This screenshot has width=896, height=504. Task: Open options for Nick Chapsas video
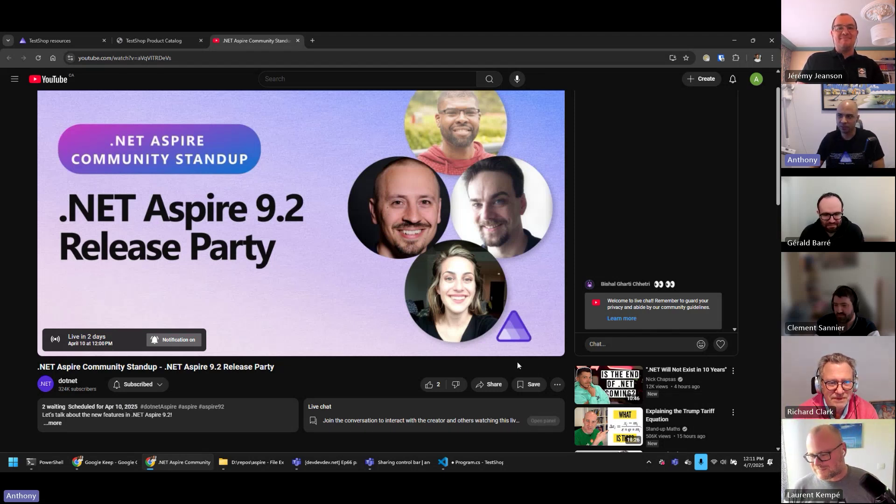click(x=733, y=371)
